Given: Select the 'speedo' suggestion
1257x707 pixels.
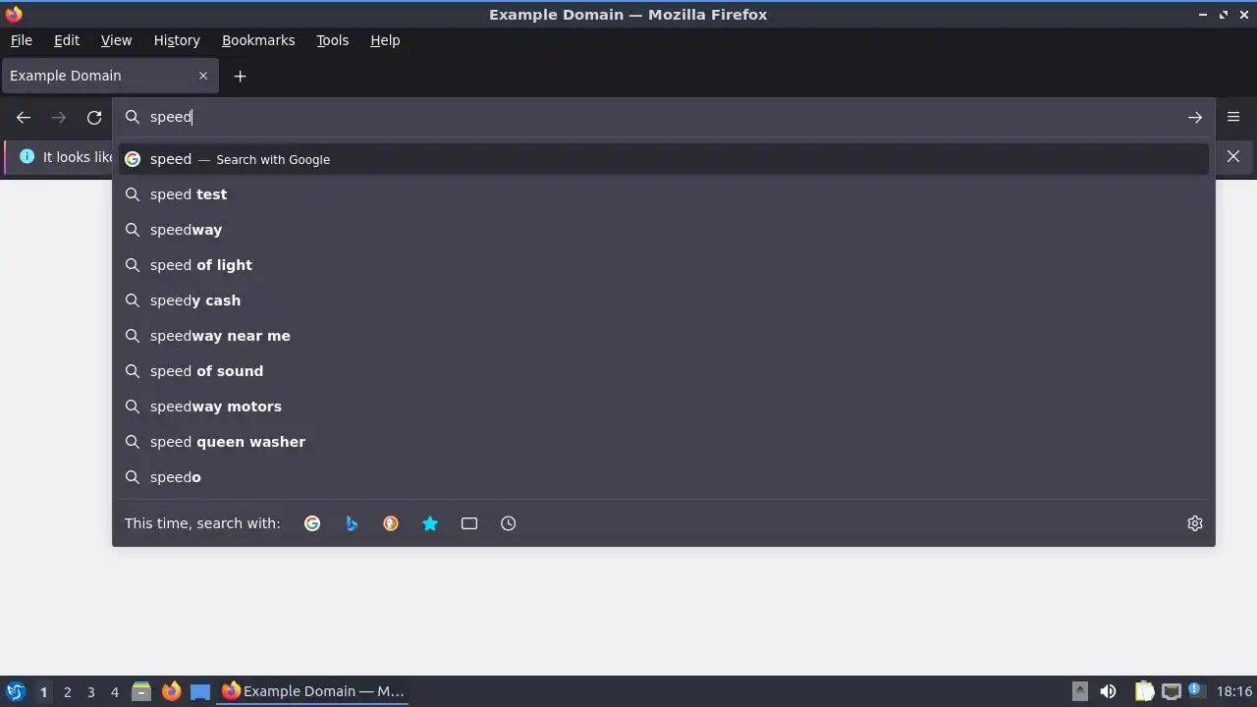Looking at the screenshot, I should (664, 477).
